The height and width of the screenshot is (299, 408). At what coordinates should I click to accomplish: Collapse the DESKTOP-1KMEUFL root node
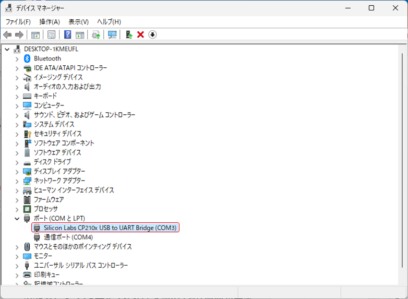click(x=7, y=49)
